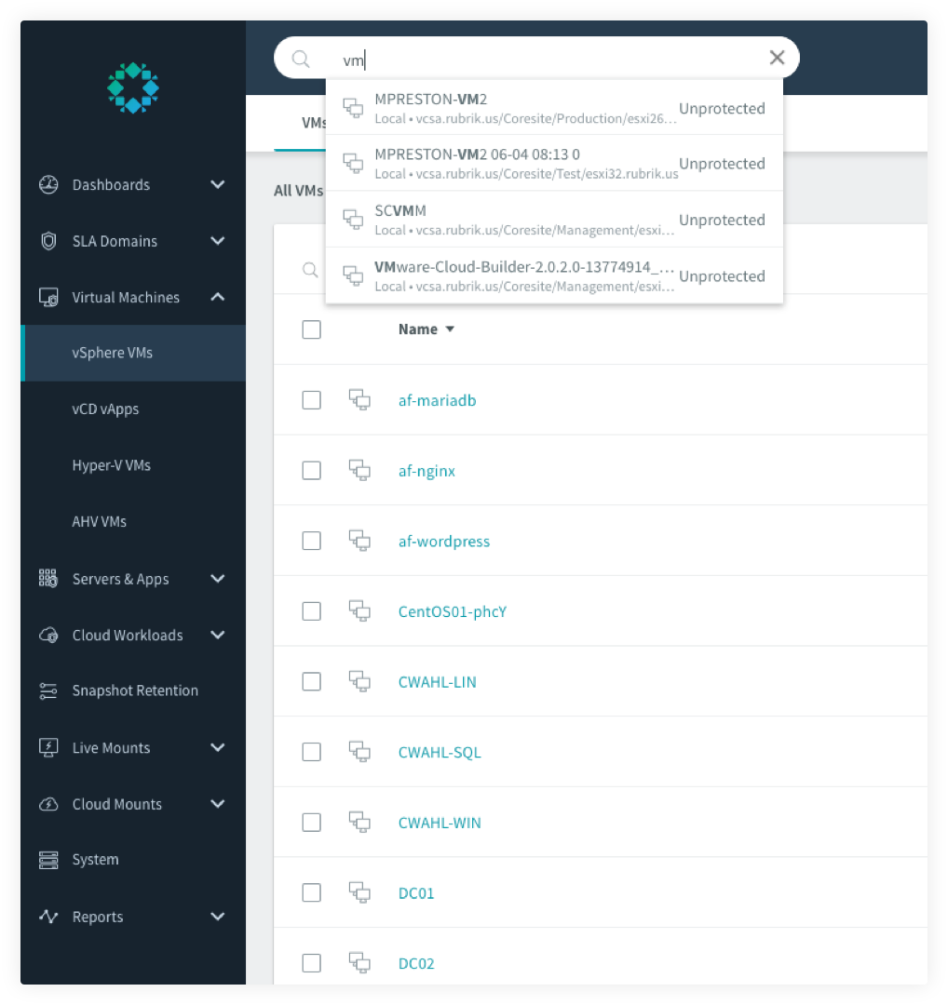This screenshot has height=1005, width=948.
Task: Check the box for DC02
Action: (x=312, y=963)
